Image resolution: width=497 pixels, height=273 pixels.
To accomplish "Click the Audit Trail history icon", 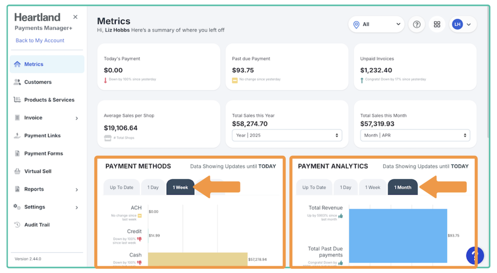I will 17,225.
